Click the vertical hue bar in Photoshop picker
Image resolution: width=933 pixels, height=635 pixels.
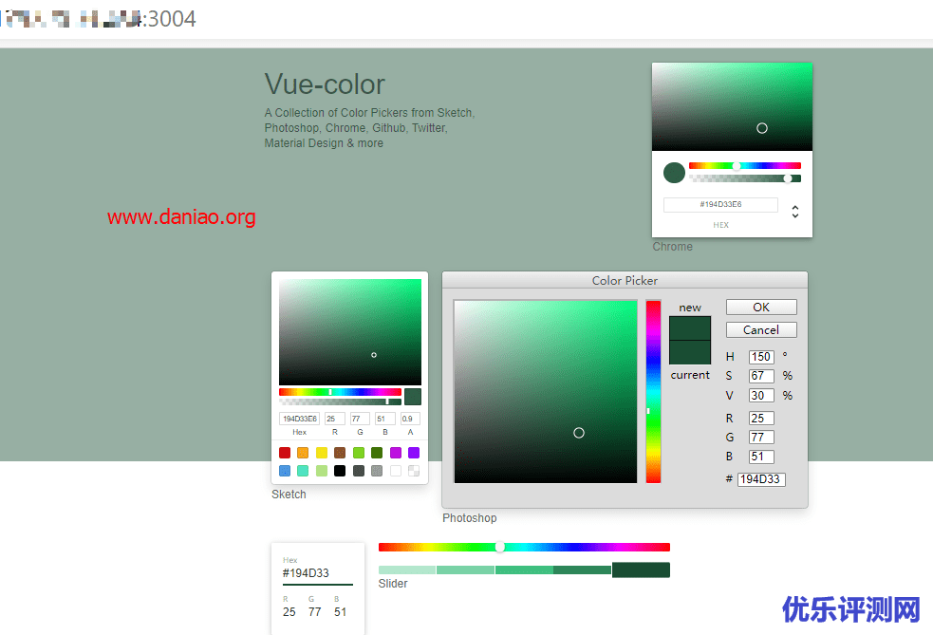pyautogui.click(x=653, y=391)
